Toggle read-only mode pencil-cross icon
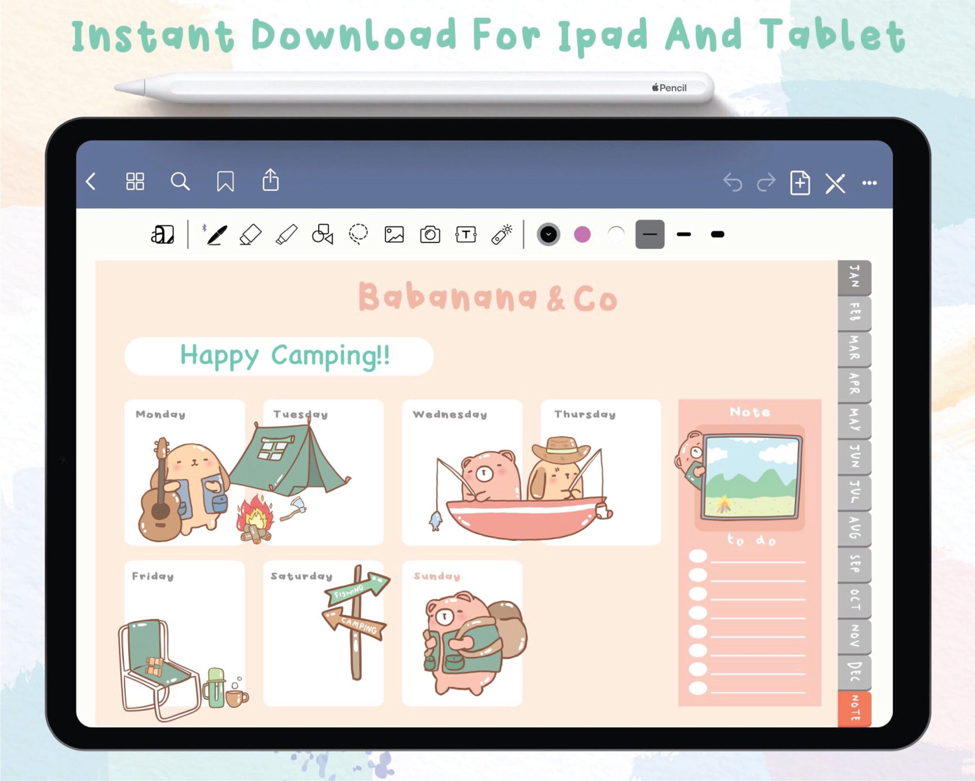Screen dimensions: 975x781 tap(835, 183)
